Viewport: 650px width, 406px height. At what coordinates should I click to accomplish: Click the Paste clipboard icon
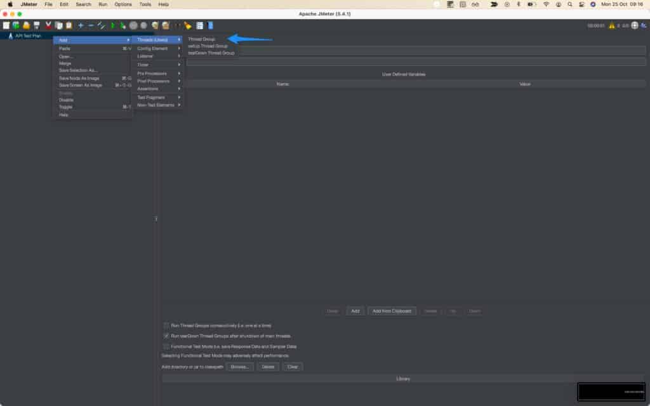pos(69,25)
